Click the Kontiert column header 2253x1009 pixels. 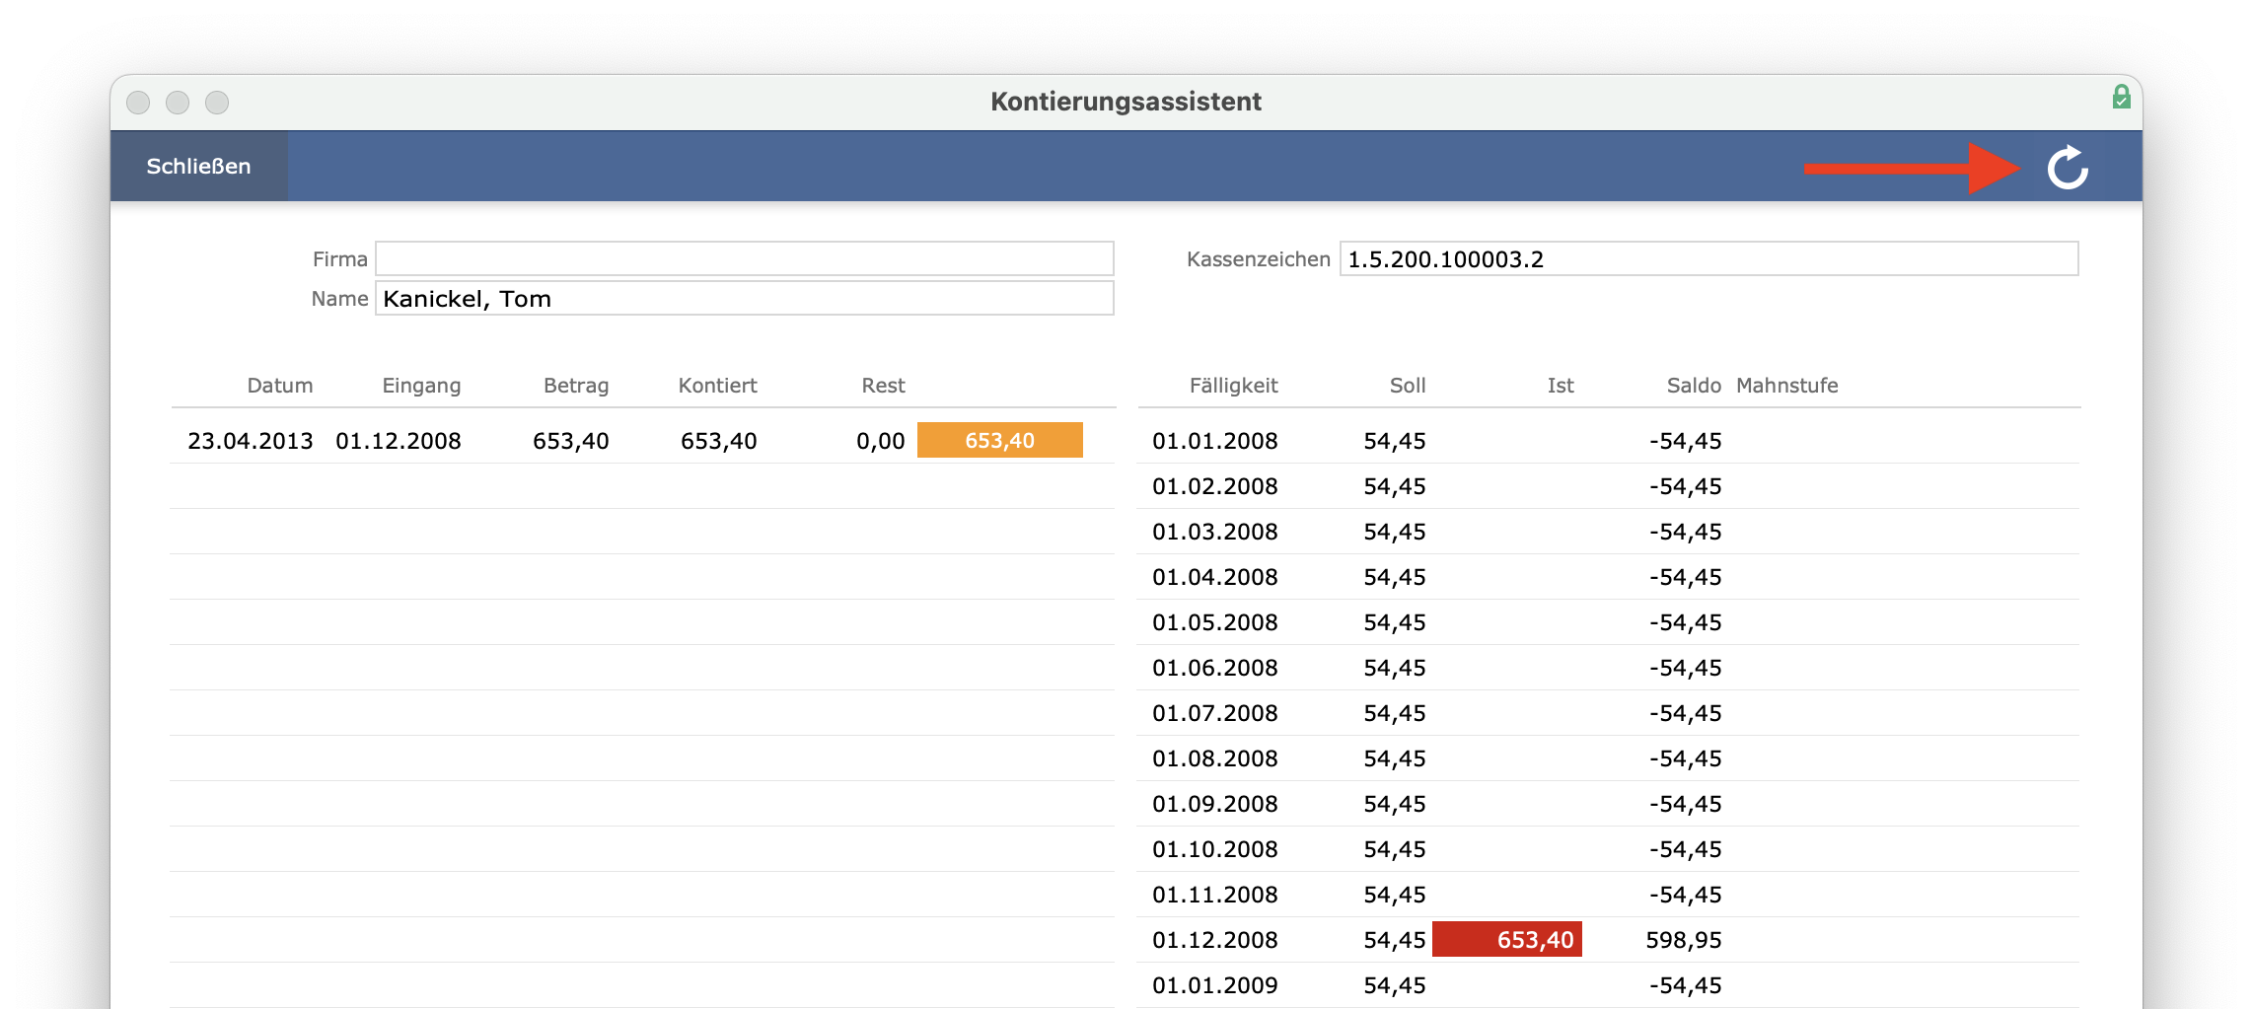pyautogui.click(x=717, y=386)
